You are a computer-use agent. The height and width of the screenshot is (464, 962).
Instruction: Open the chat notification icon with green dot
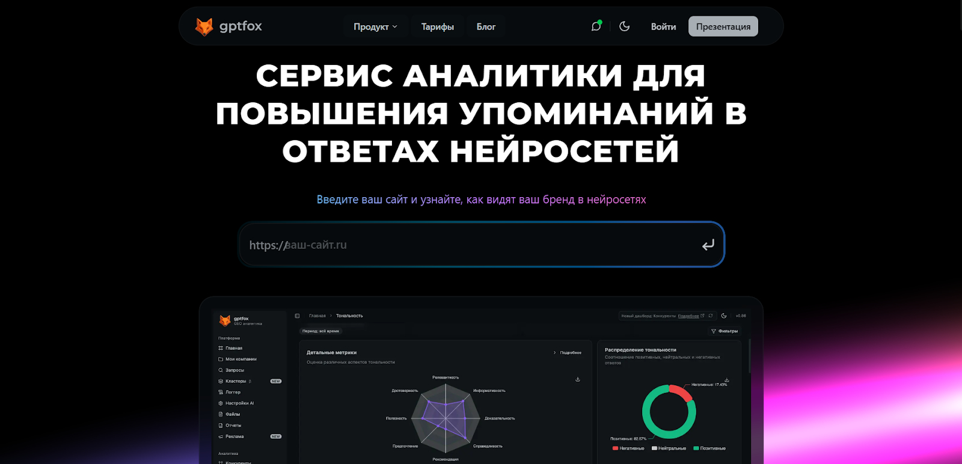(x=596, y=26)
